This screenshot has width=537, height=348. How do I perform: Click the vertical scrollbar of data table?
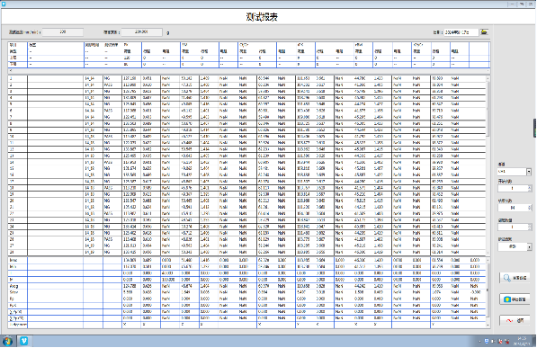tap(488, 165)
